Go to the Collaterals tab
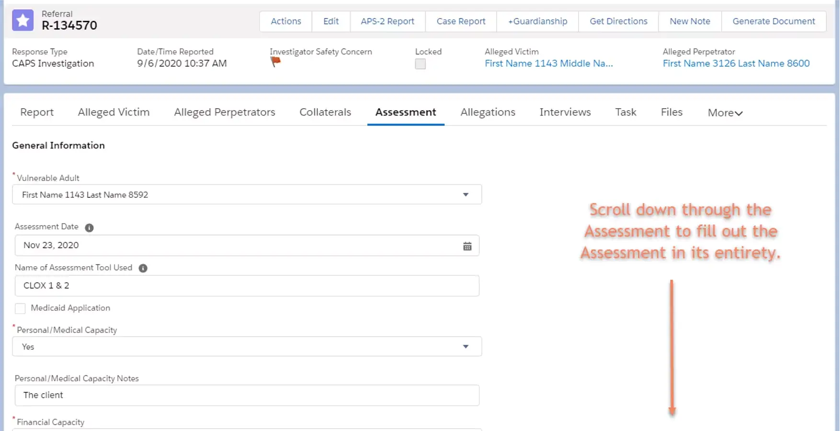This screenshot has height=431, width=840. click(x=325, y=112)
